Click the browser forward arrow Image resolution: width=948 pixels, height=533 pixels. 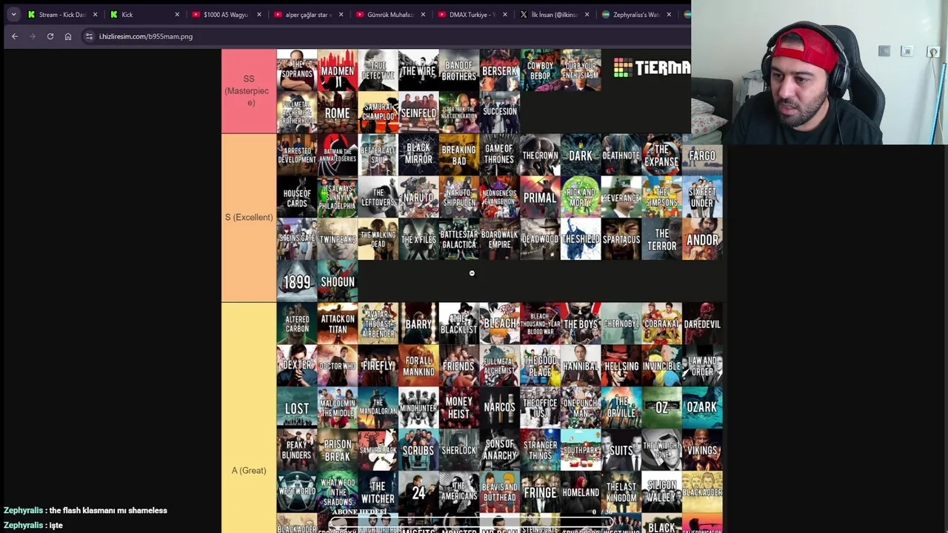click(33, 36)
